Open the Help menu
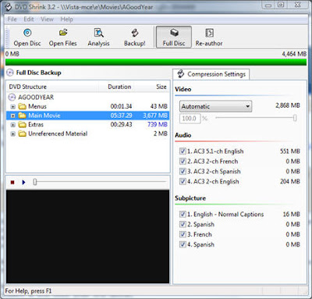The image size is (312, 299). (67, 20)
